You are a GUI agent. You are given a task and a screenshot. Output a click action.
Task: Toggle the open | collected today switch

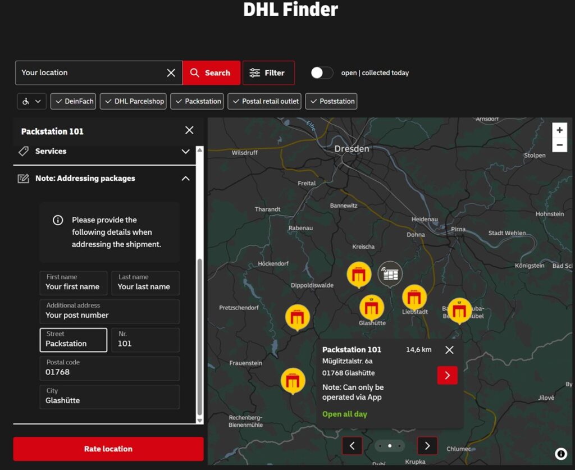[322, 73]
